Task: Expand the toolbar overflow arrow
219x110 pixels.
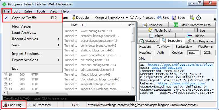Action: [x=215, y=19]
